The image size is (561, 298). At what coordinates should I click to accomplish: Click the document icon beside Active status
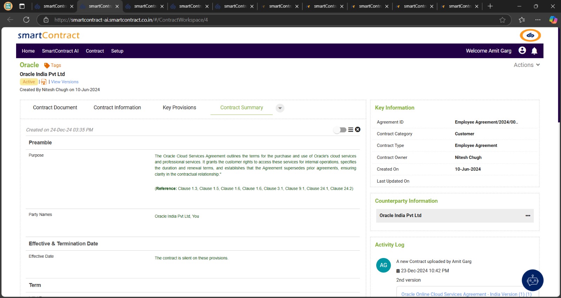44,82
